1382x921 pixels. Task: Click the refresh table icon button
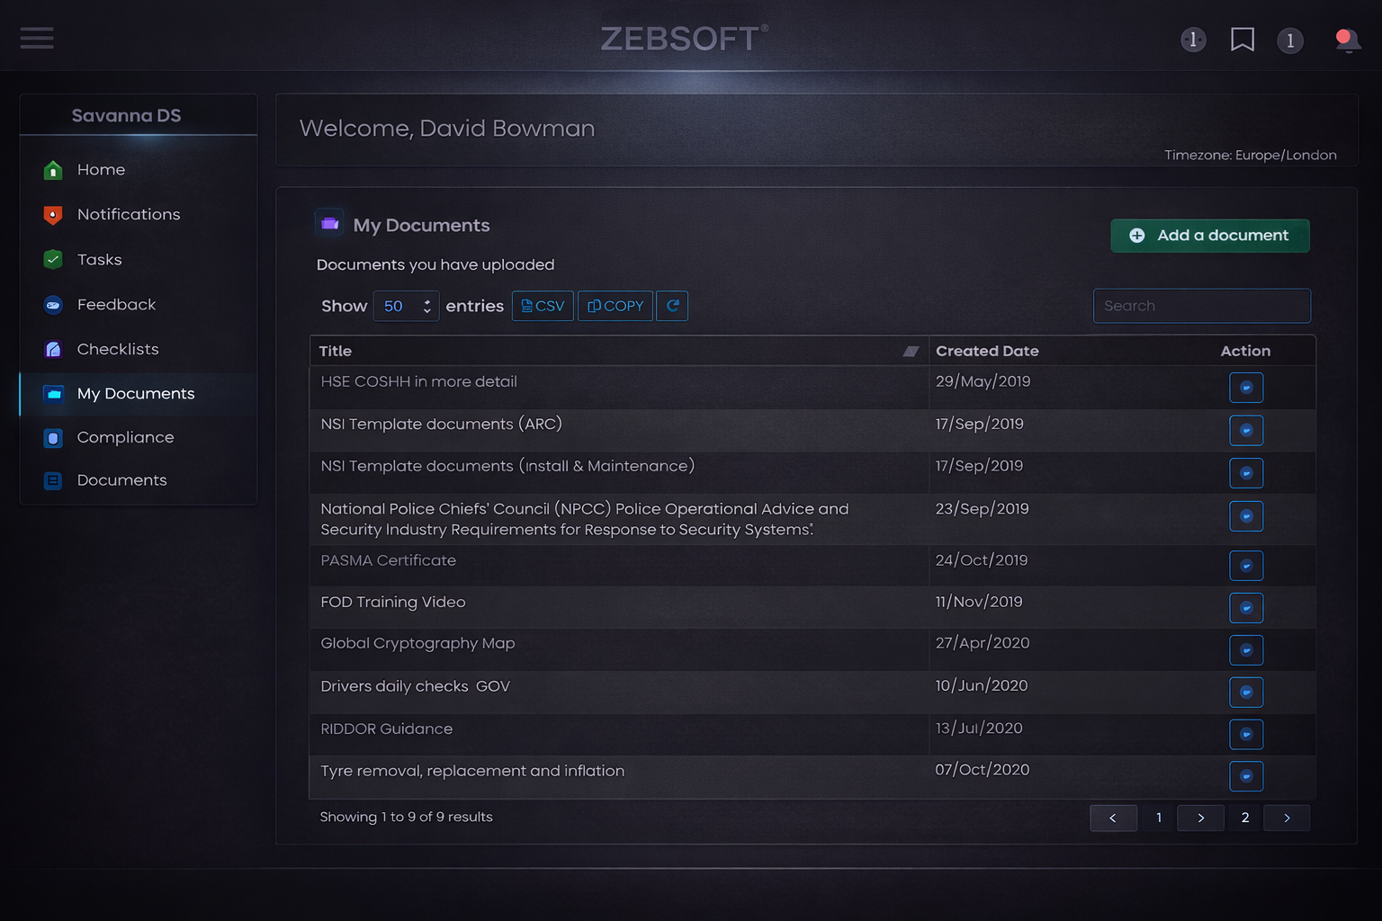(x=672, y=306)
